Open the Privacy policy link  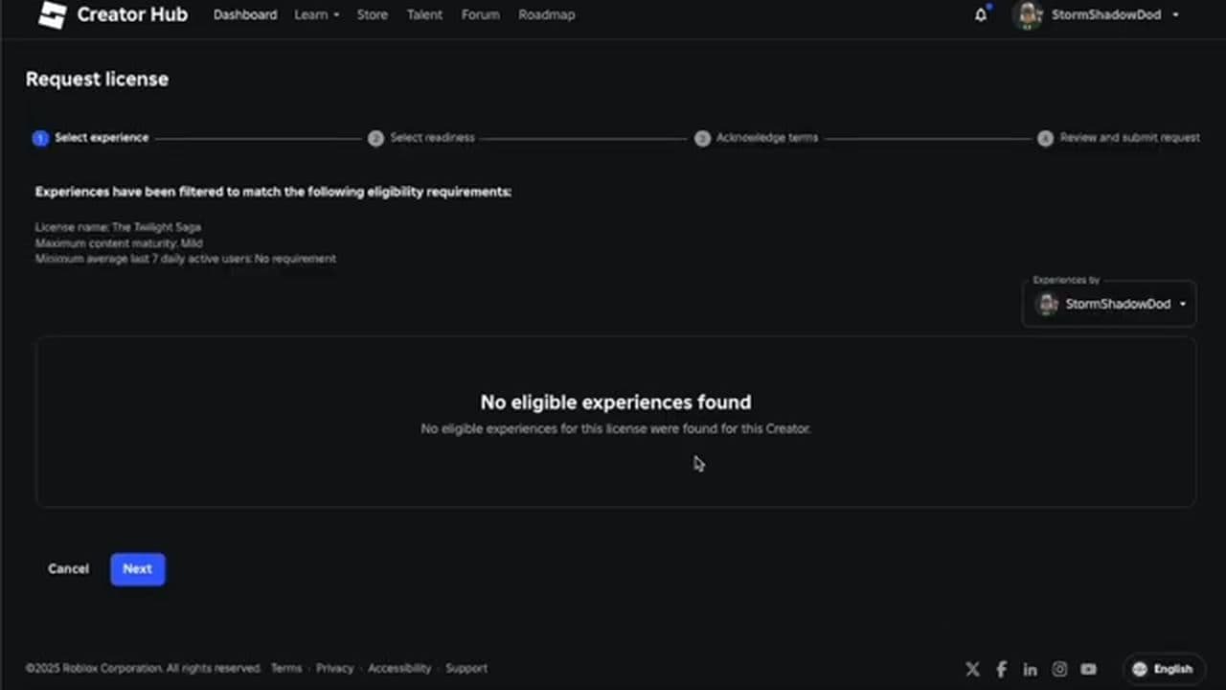pos(334,668)
